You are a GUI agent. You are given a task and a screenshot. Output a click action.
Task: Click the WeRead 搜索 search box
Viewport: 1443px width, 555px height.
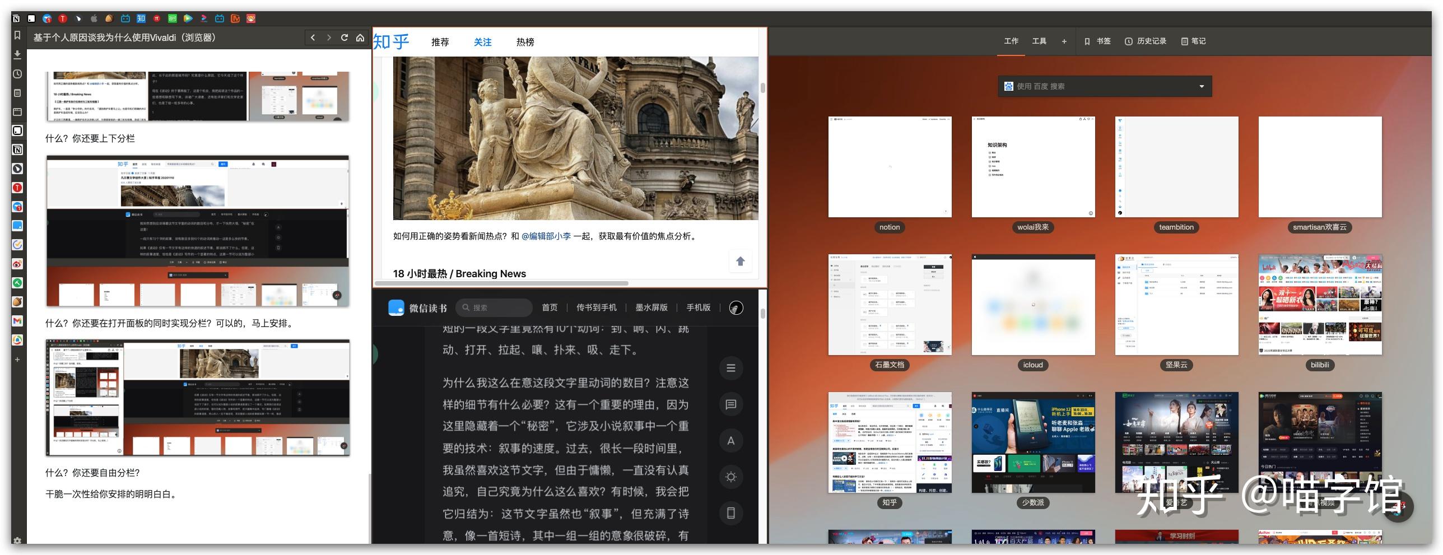tap(494, 307)
